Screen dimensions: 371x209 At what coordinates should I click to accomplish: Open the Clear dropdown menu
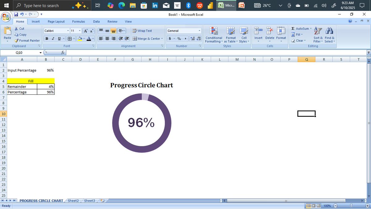coord(298,41)
